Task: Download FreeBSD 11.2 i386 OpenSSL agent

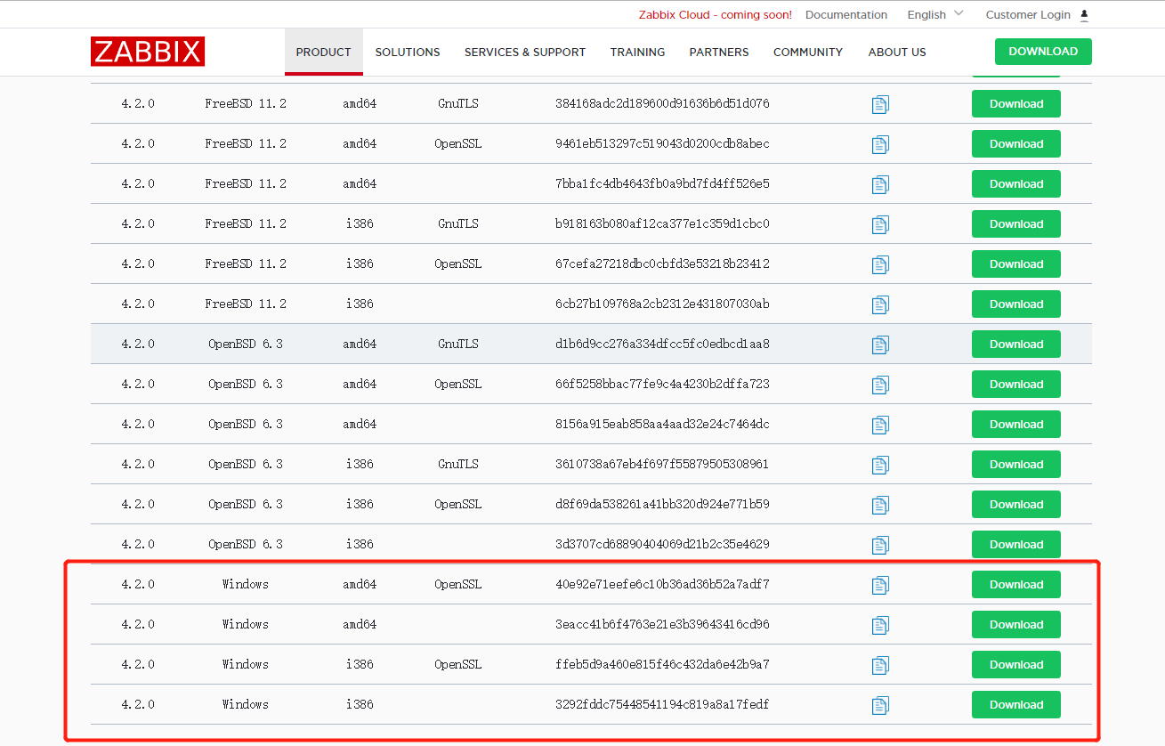Action: coord(1016,264)
